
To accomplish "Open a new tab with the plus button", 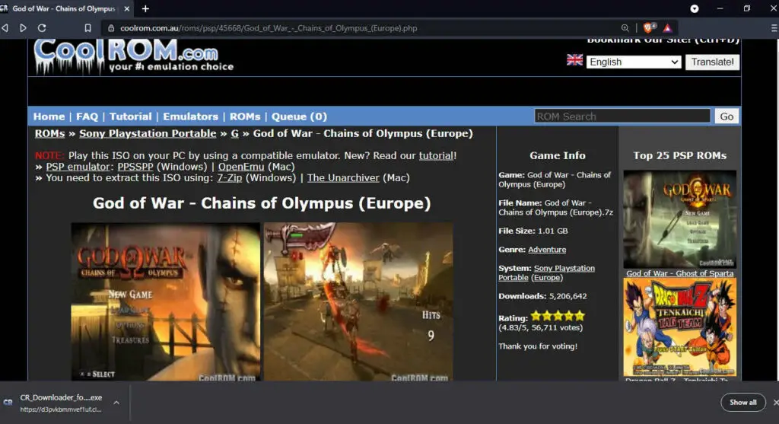I will pyautogui.click(x=145, y=9).
